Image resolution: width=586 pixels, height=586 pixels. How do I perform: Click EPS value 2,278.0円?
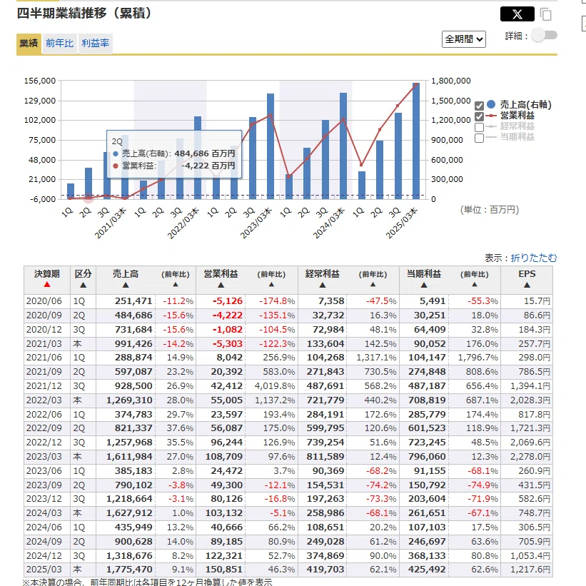click(x=530, y=457)
